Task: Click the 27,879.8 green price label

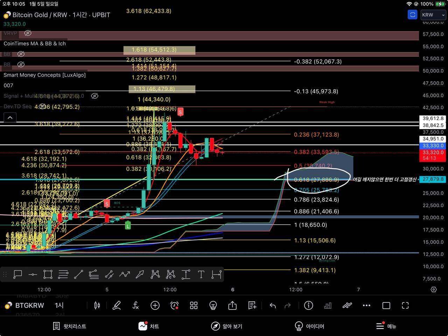Action: [x=433, y=179]
